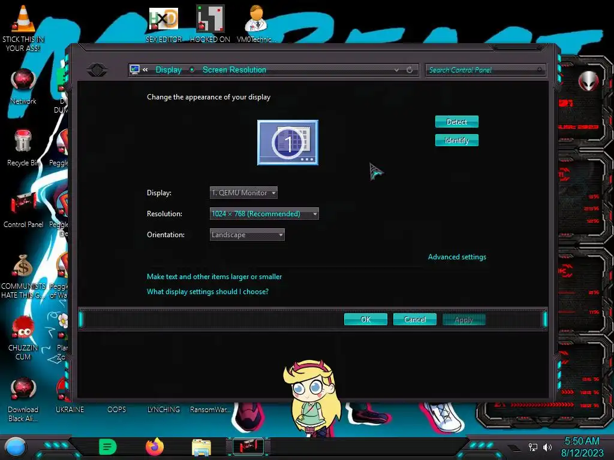
Task: Go to Display breadcrumb
Action: [x=168, y=69]
